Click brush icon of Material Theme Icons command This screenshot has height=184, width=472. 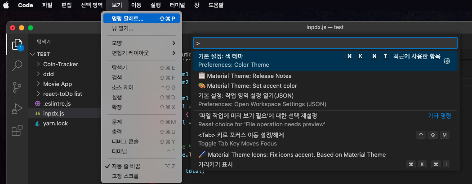(202, 154)
